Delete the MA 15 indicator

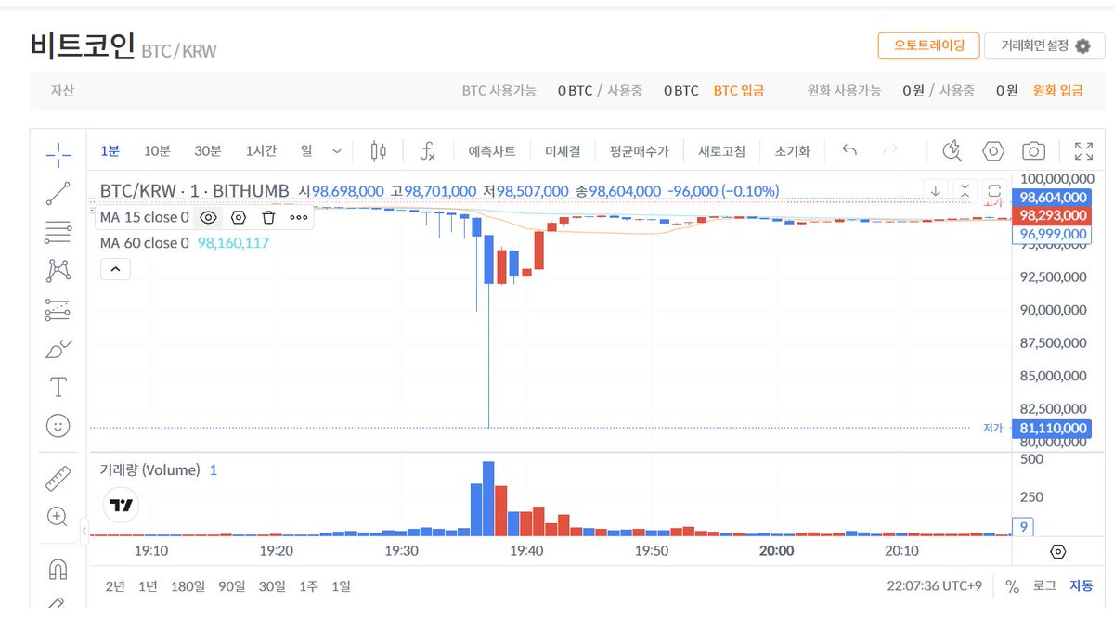click(268, 217)
